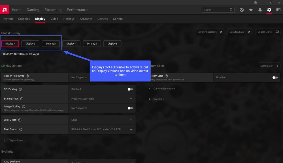Open Arrange Displays

[210, 32]
